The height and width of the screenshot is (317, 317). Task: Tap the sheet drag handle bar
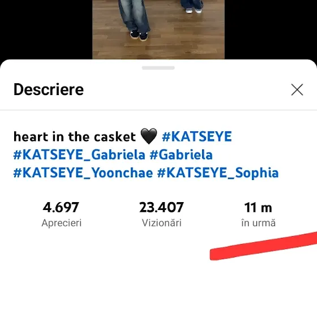click(x=158, y=68)
